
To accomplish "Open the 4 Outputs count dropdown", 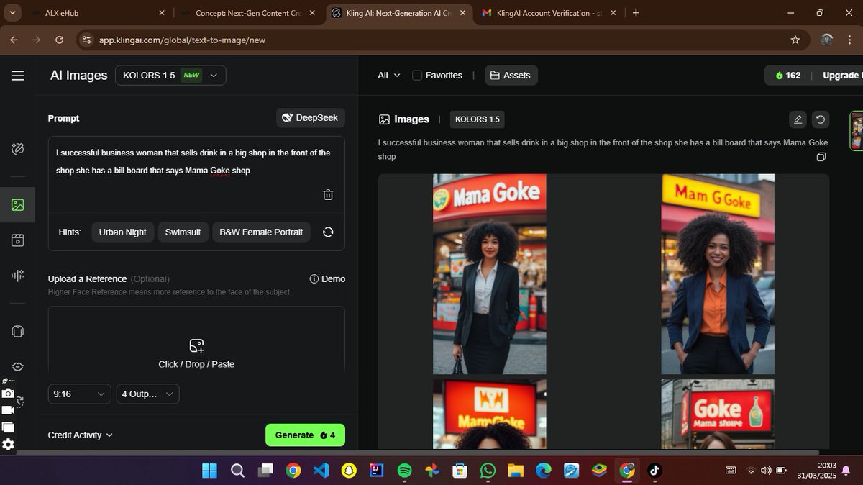I will [x=147, y=394].
